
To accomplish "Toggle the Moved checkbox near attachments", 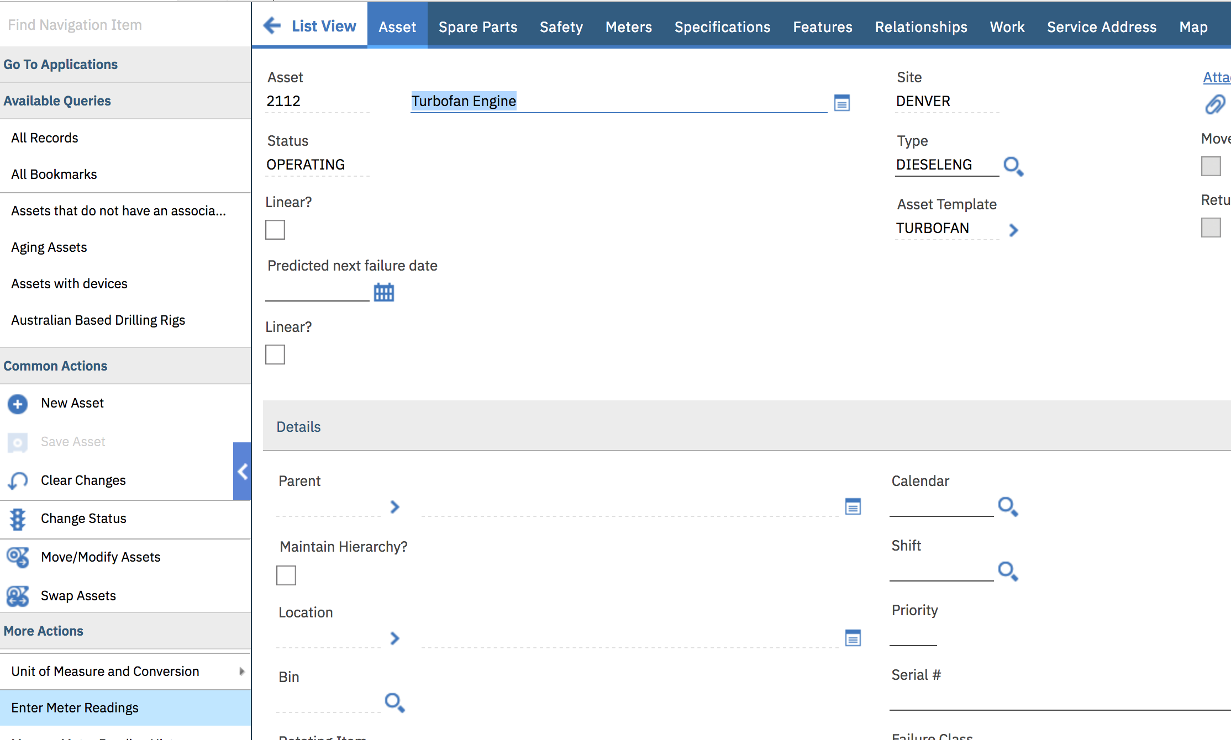I will [1211, 166].
